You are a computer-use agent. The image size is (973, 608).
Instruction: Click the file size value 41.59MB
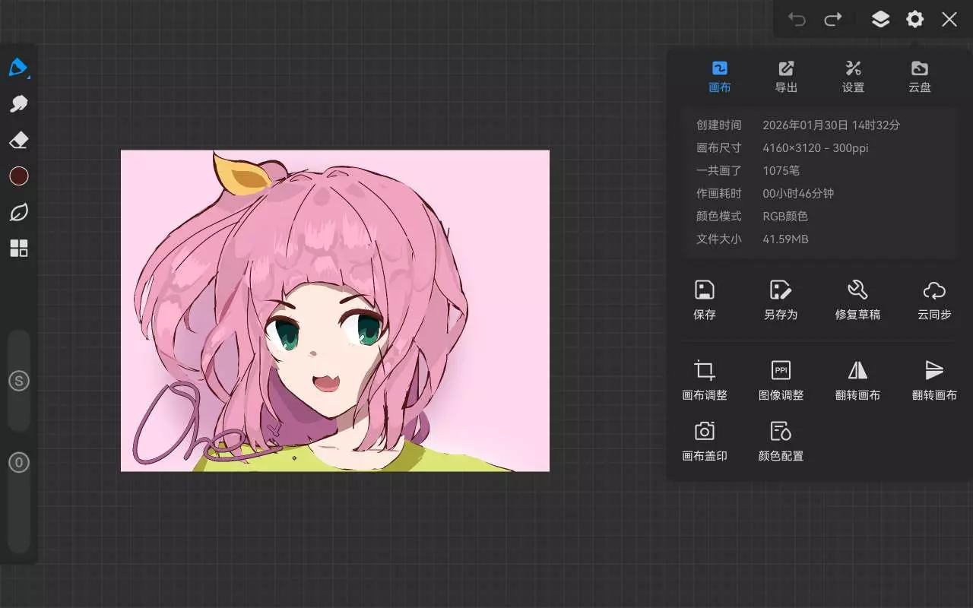point(785,239)
